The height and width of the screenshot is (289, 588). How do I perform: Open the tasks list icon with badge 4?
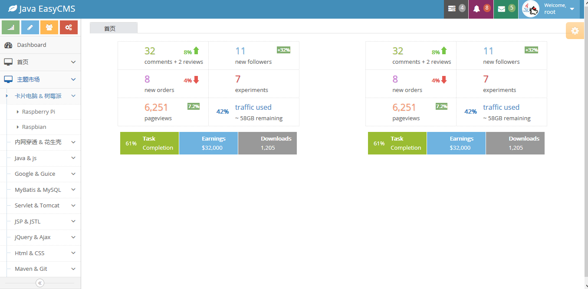click(456, 9)
